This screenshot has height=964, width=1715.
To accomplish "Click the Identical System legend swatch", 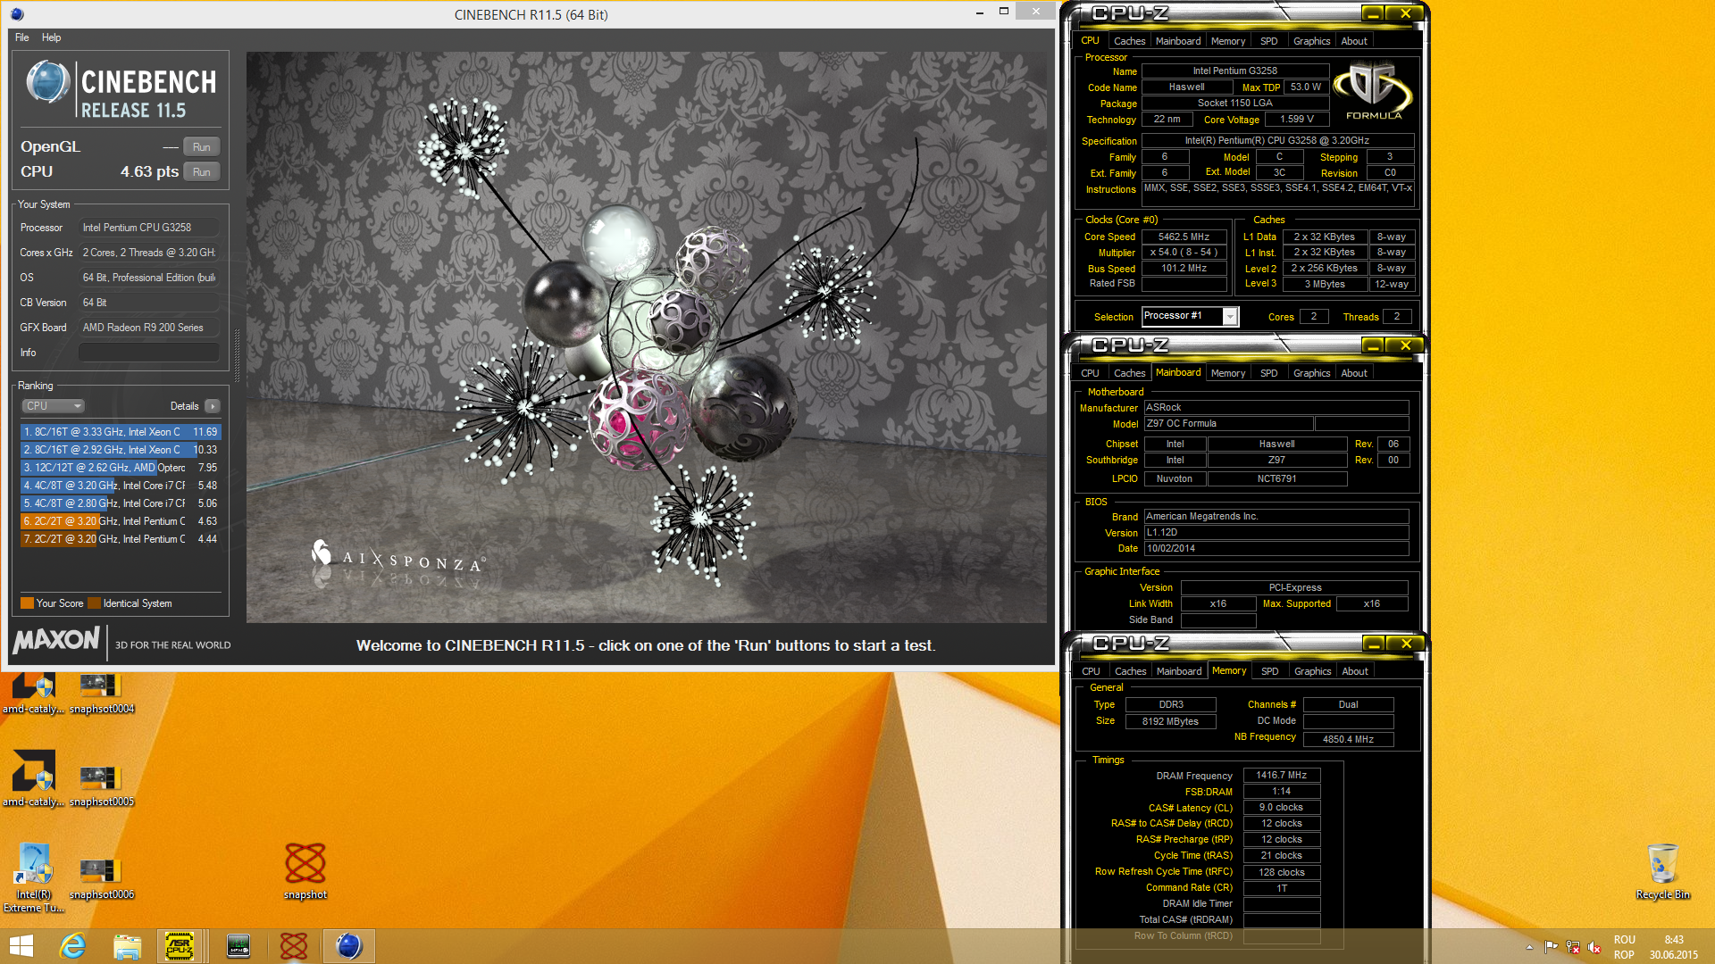I will click(x=94, y=603).
